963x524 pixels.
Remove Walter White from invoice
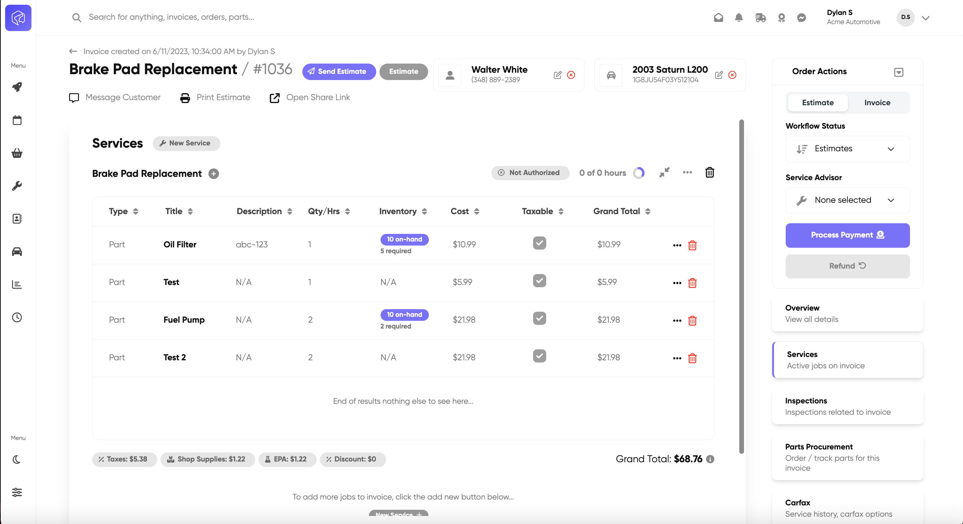[571, 75]
